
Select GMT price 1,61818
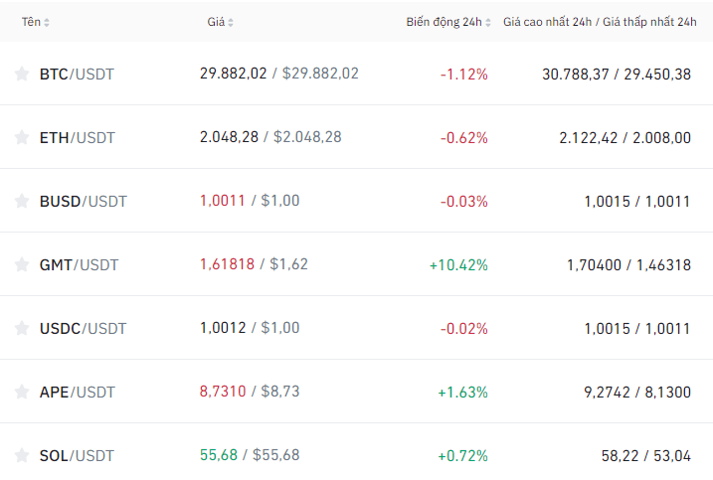227,264
